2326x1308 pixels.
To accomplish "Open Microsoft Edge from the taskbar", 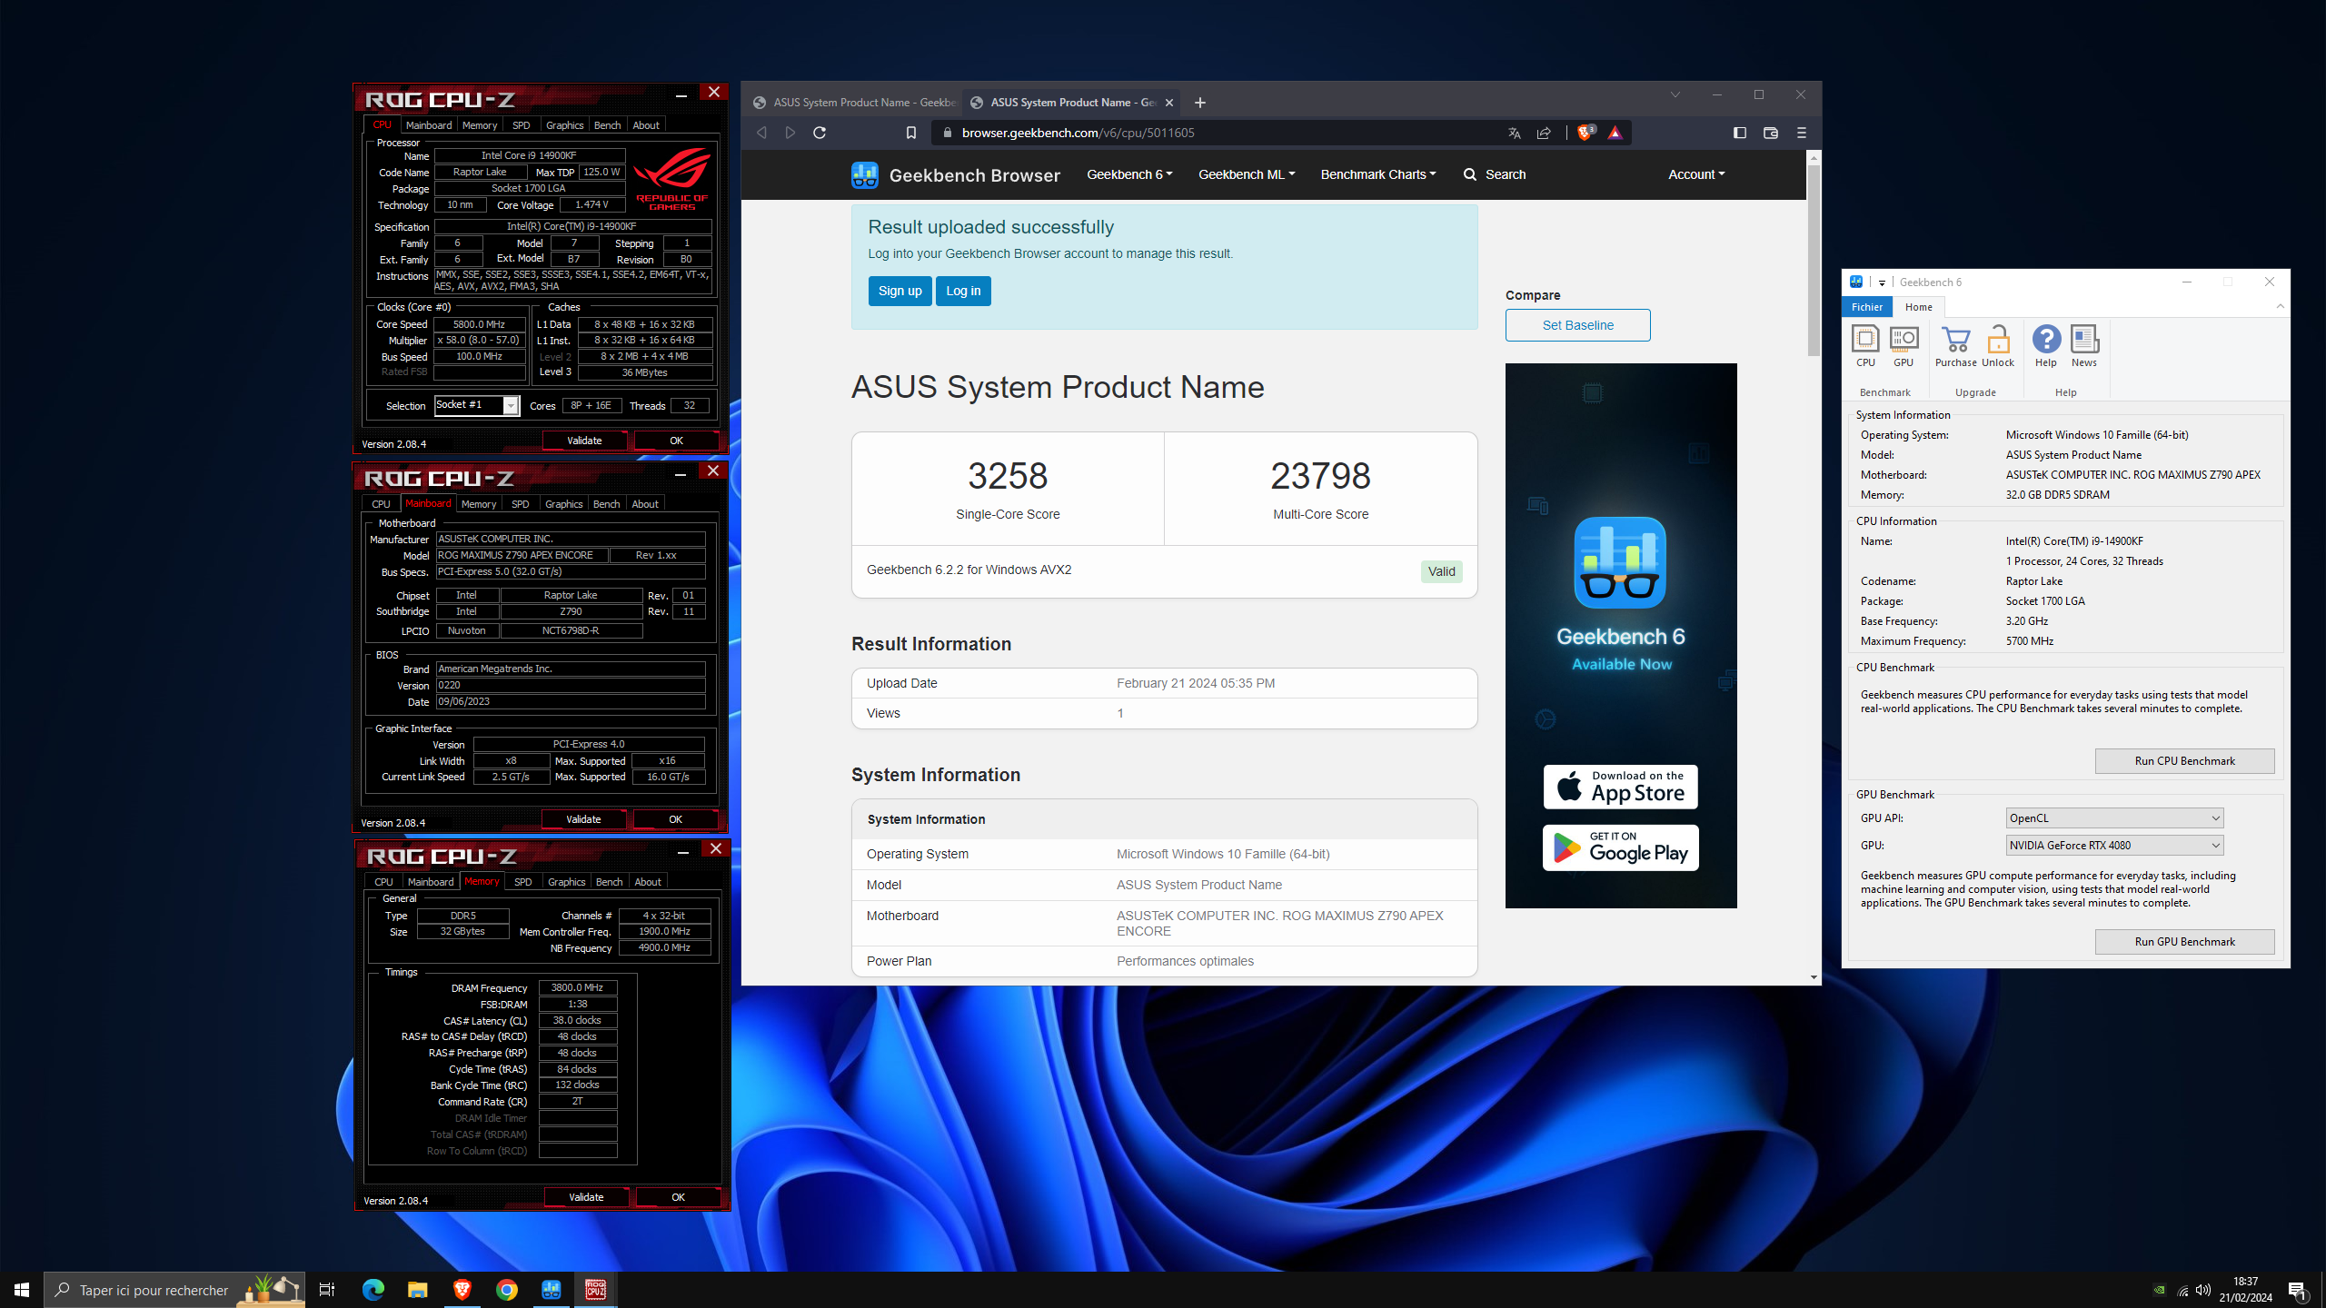I will coord(373,1289).
